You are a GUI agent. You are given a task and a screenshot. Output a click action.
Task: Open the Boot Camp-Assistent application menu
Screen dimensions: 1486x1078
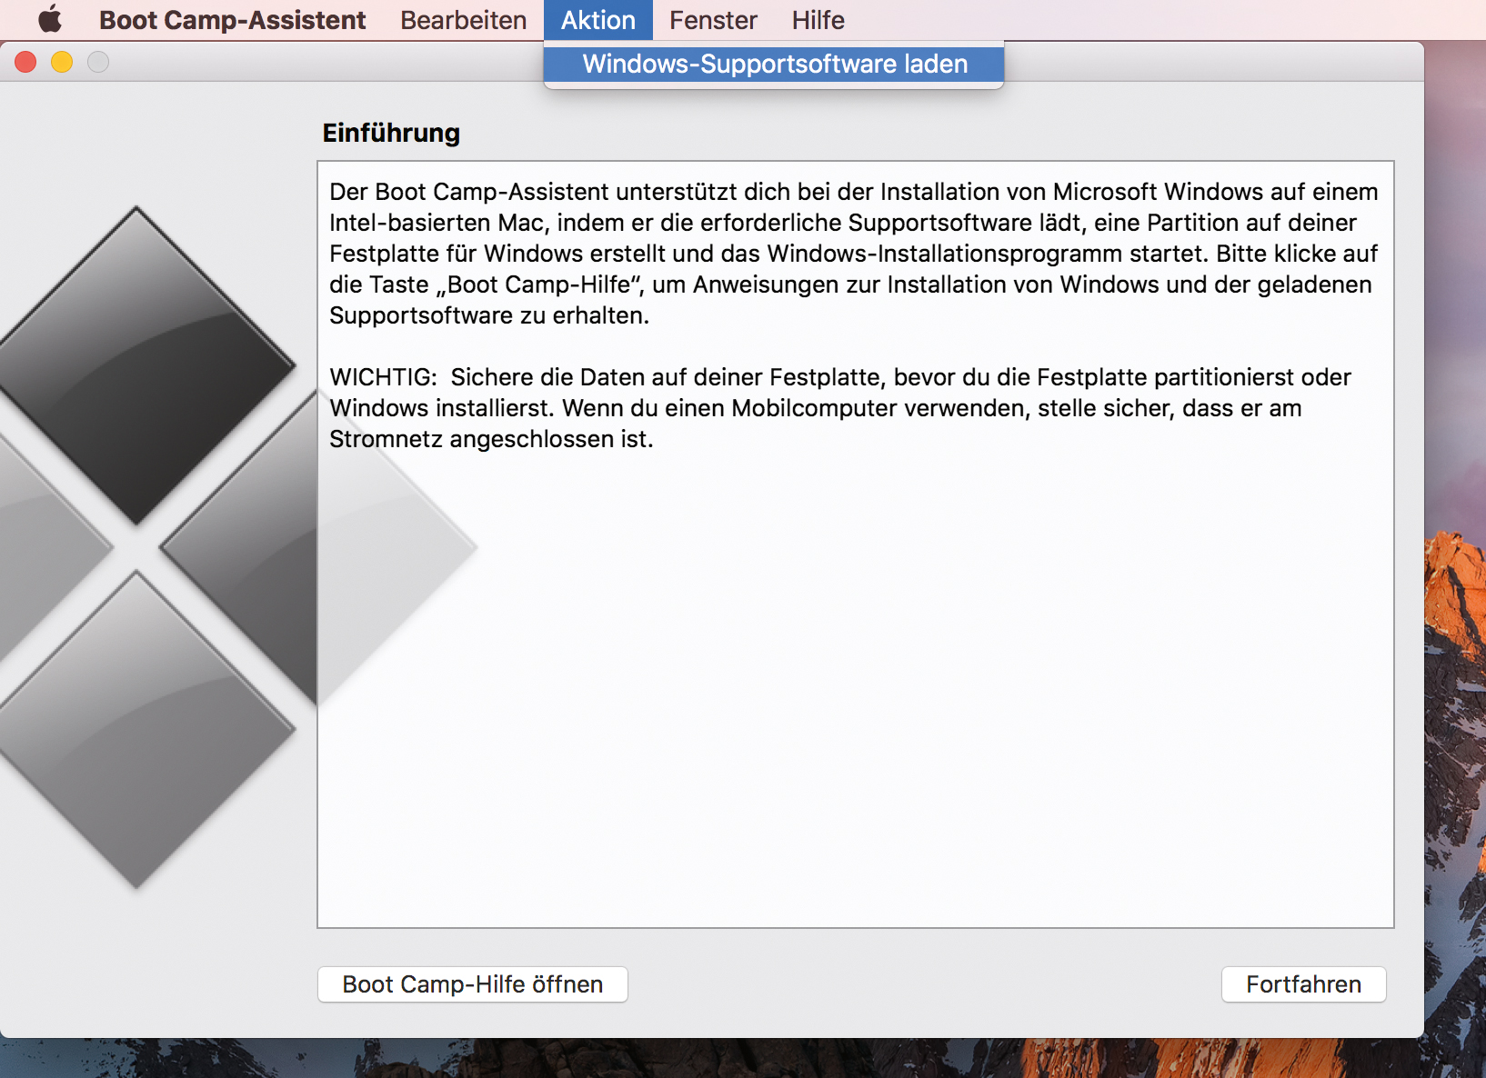click(x=232, y=19)
